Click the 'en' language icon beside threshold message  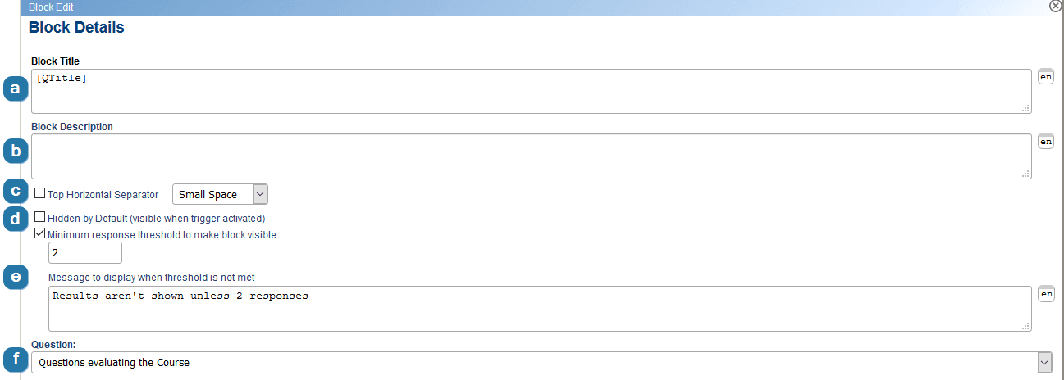tap(1046, 293)
